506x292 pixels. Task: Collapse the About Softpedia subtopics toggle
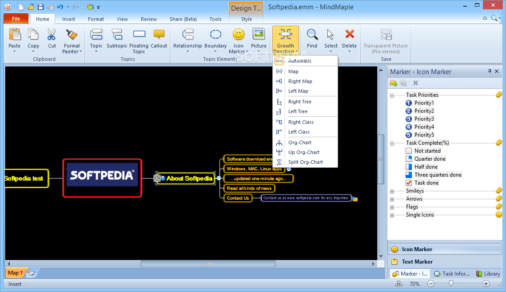[x=219, y=178]
